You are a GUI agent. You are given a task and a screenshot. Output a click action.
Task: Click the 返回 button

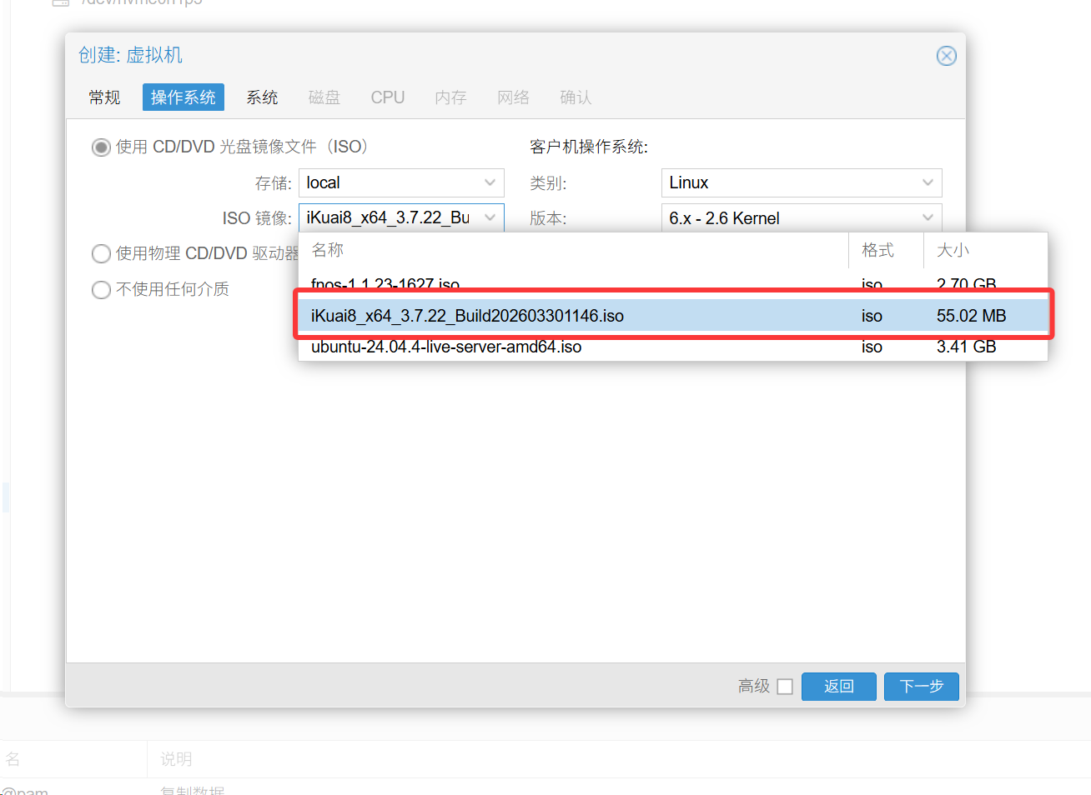coord(838,687)
